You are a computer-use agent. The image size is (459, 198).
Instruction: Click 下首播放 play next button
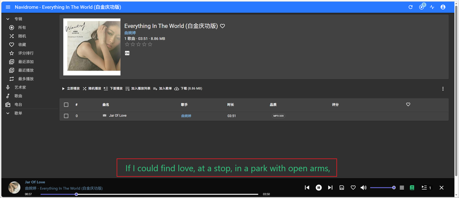tap(113, 88)
